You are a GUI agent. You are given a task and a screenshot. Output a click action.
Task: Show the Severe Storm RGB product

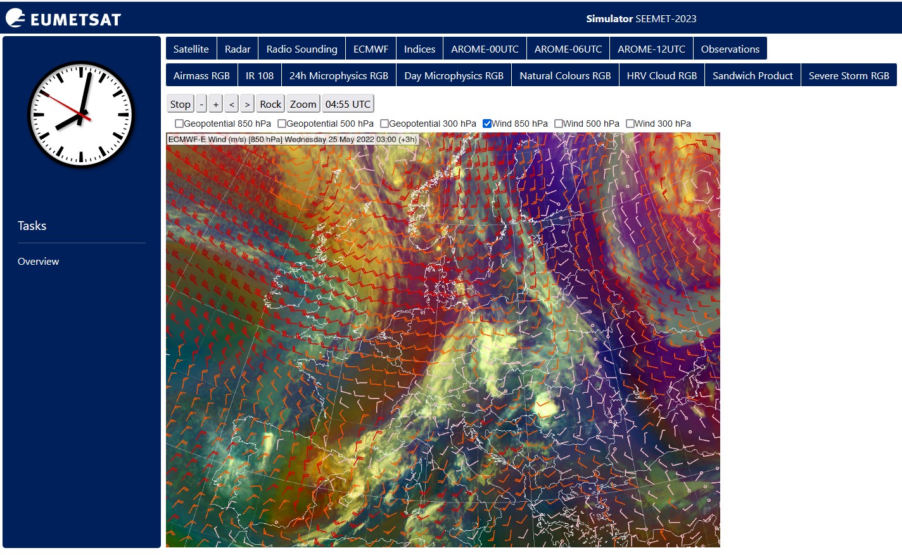click(849, 75)
